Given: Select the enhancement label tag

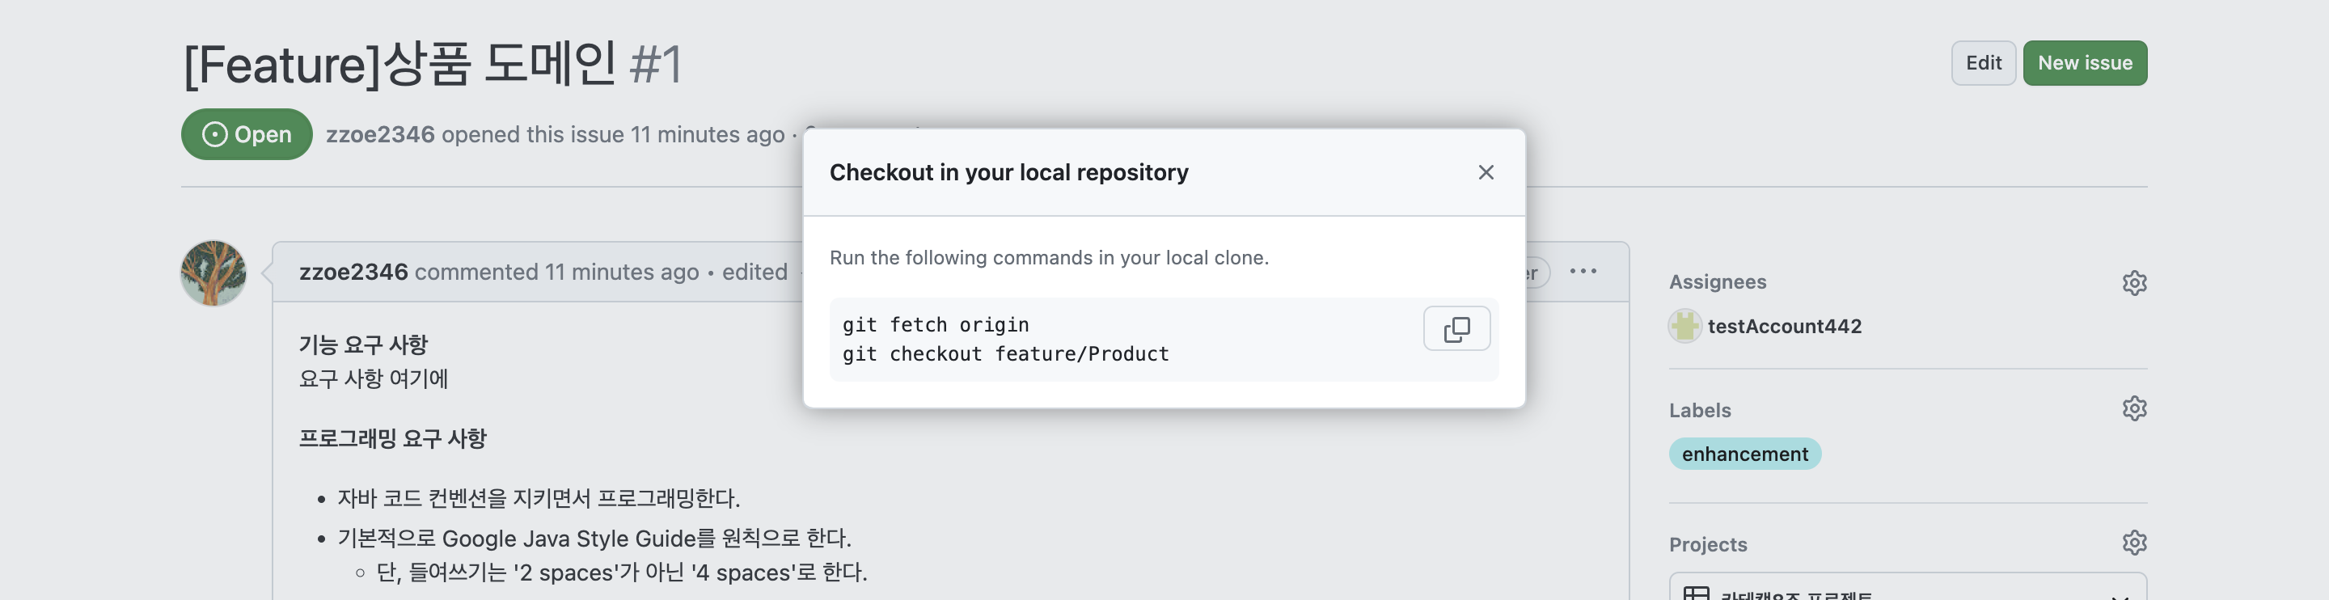Looking at the screenshot, I should 1744,454.
